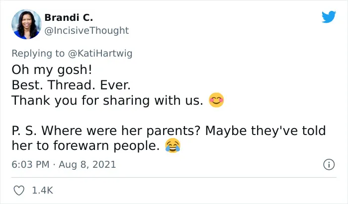Click the 'Best. Thread. Ever.' line
348x204 pixels.
click(71, 85)
